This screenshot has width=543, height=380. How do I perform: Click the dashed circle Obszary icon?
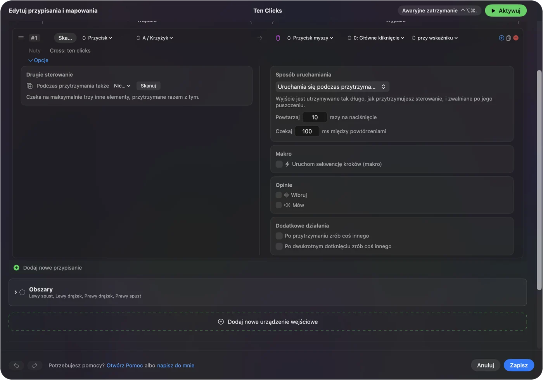22,292
